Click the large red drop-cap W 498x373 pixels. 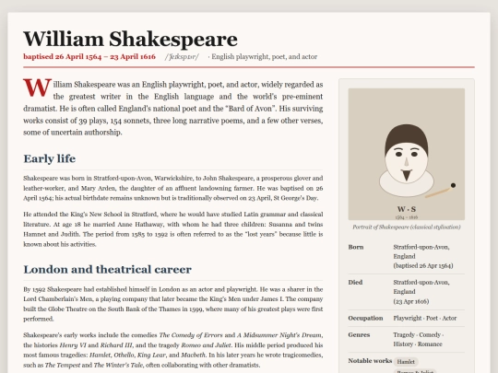[x=37, y=87]
